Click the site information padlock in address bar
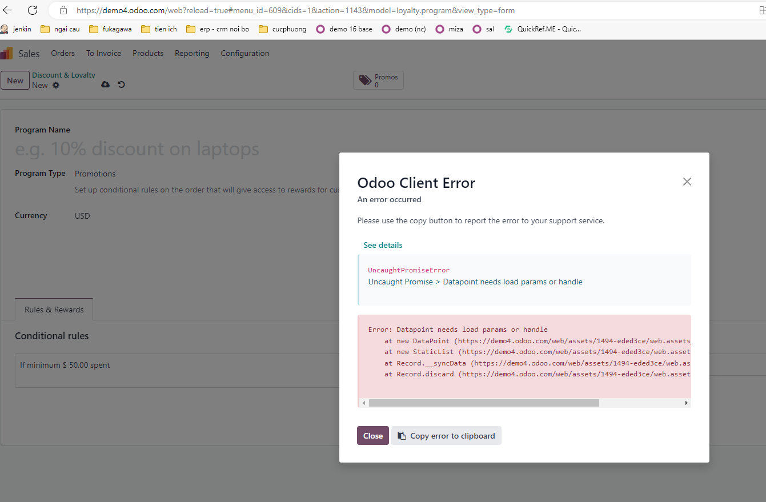The image size is (766, 502). [x=63, y=10]
